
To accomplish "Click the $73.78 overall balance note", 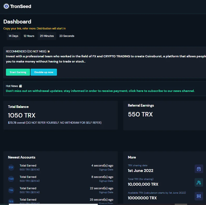I will click(55, 123).
